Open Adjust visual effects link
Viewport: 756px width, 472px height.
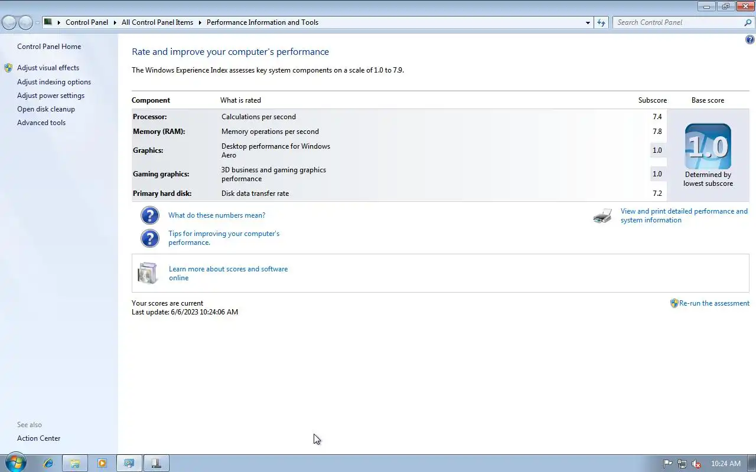(48, 68)
